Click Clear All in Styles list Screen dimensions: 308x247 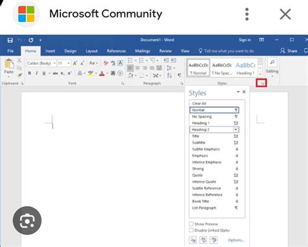(214, 103)
